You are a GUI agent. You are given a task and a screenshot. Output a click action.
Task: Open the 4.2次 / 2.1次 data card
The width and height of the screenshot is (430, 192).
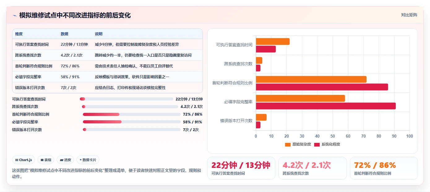tap(312, 168)
